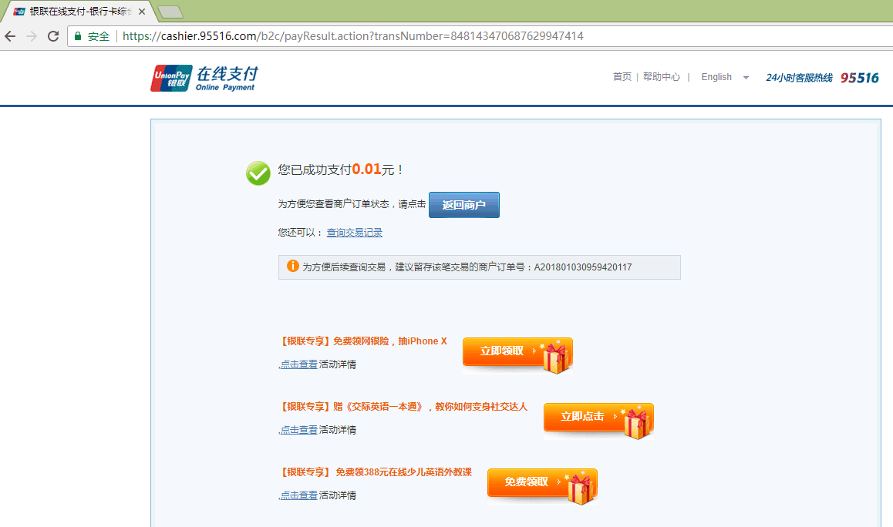893x527 pixels.
Task: Click 免费领取 button for English course
Action: 541,482
